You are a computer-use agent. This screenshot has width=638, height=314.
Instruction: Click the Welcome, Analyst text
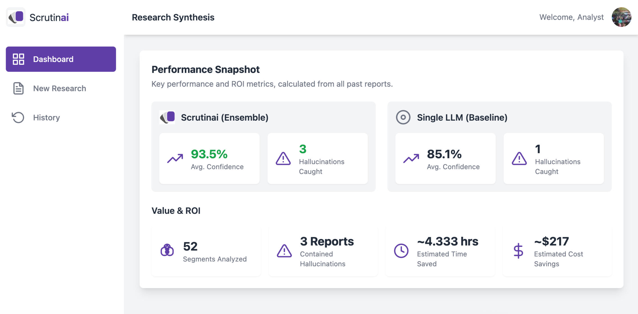(571, 17)
